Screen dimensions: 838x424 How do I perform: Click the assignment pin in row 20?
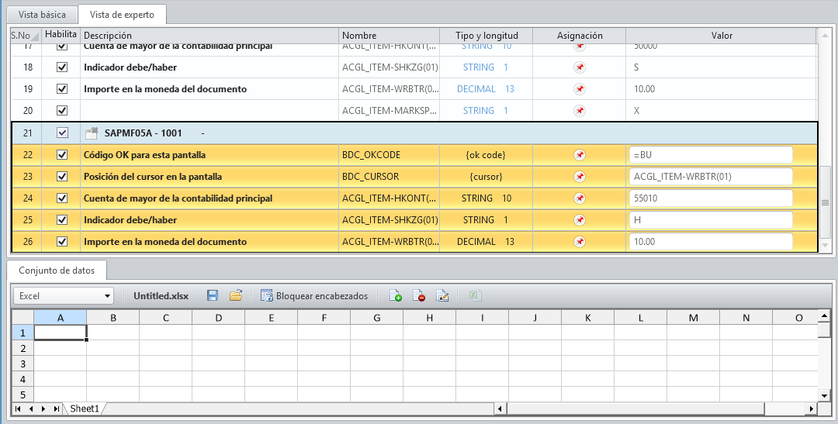pos(580,111)
